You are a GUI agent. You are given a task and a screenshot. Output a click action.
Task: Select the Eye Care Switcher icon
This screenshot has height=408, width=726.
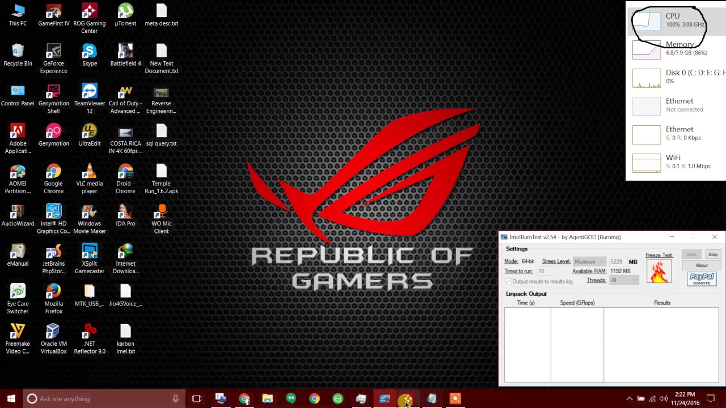coord(18,300)
